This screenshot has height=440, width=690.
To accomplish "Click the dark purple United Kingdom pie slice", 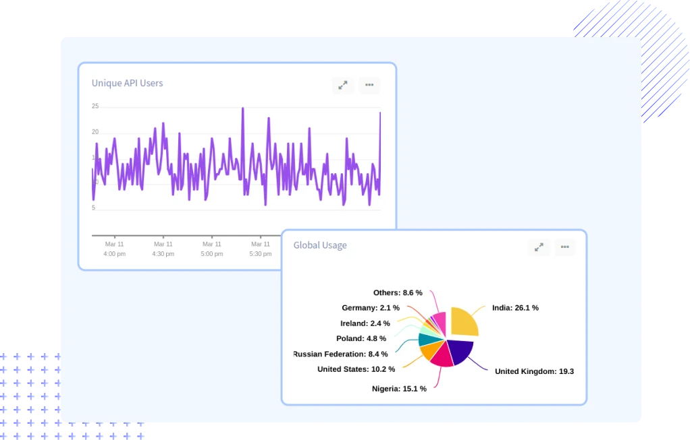I will click(460, 351).
